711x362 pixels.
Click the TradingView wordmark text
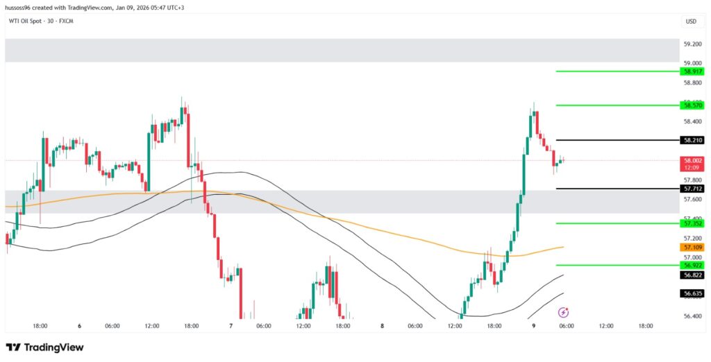click(55, 347)
